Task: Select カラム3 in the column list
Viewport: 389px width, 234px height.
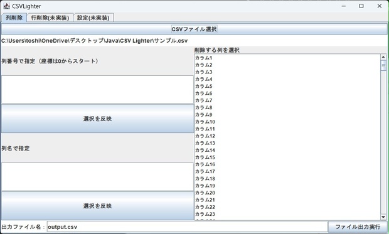Action: tap(287, 72)
